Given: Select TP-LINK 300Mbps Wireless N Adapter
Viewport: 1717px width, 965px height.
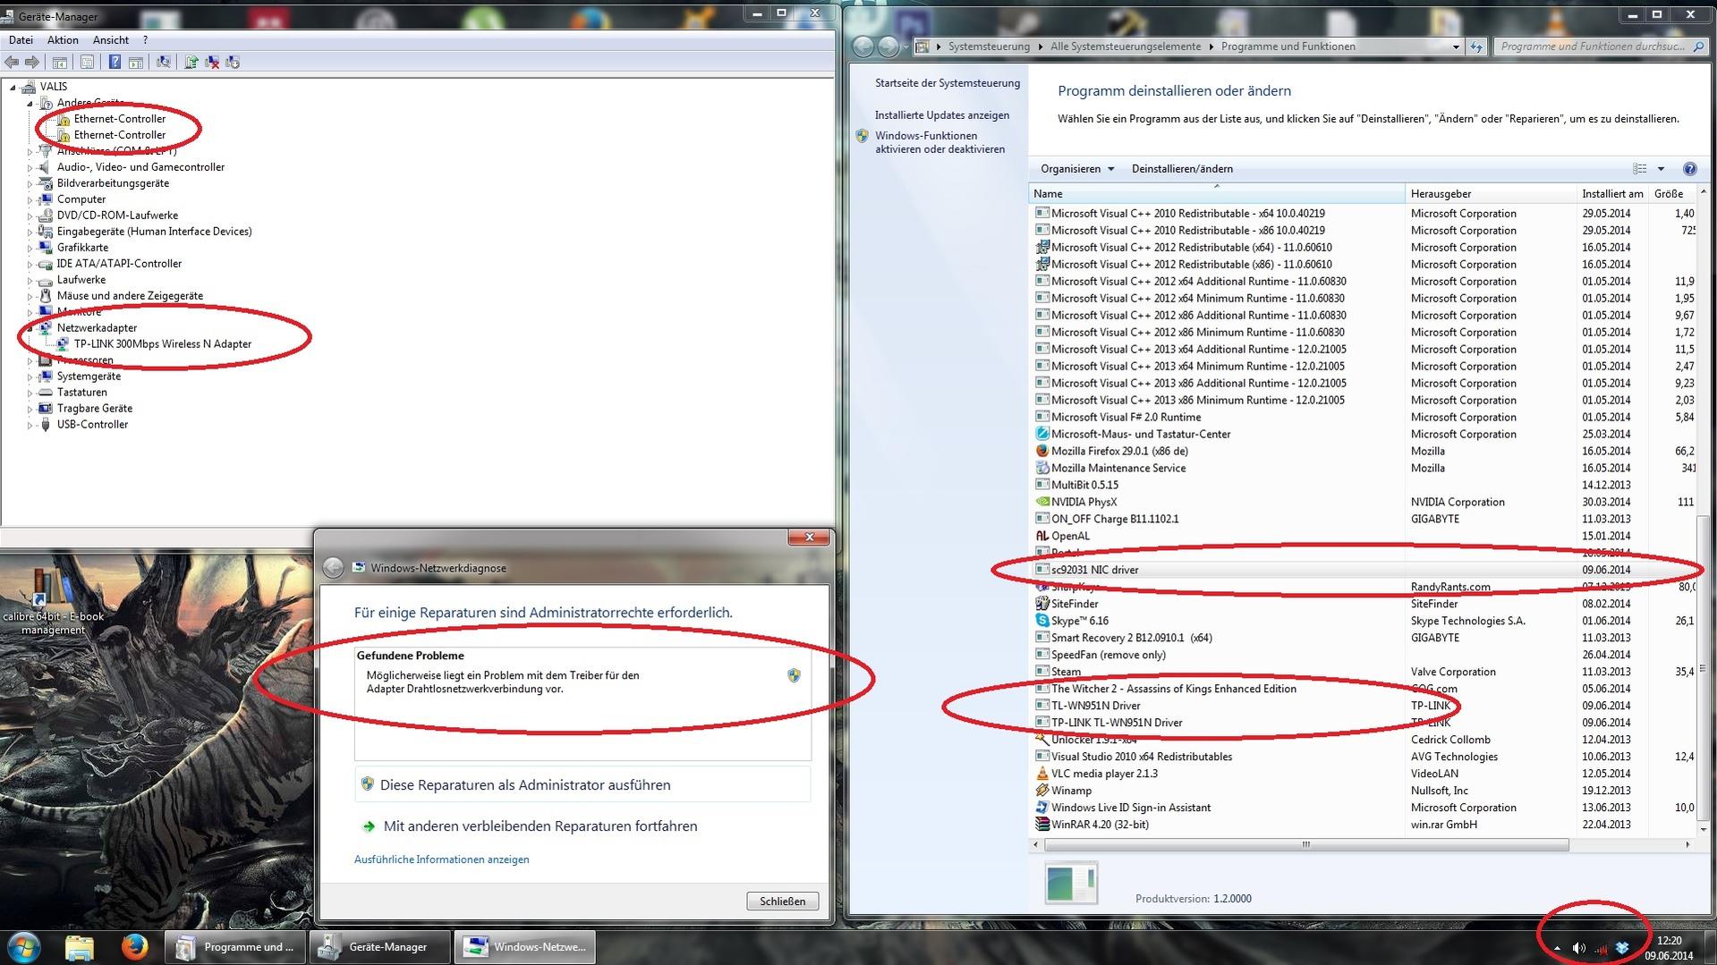Looking at the screenshot, I should pyautogui.click(x=162, y=344).
